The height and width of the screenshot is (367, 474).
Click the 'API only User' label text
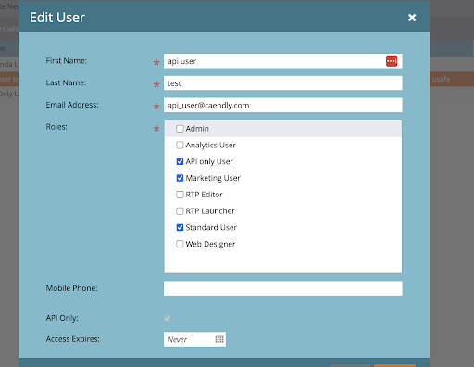[x=209, y=161]
